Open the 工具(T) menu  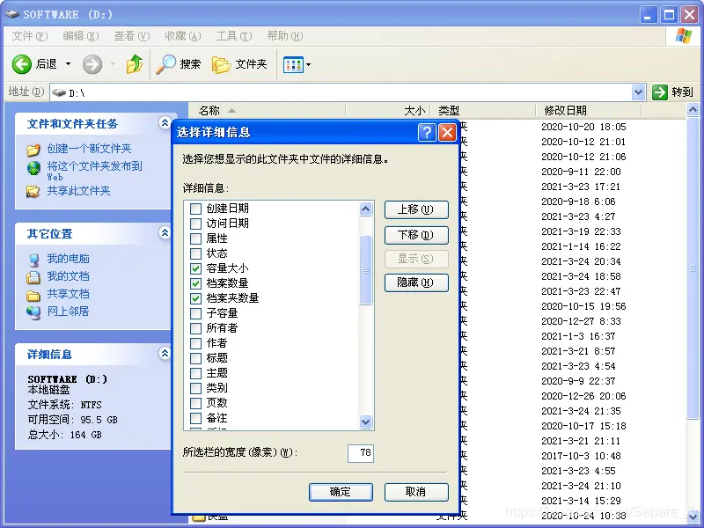(x=233, y=36)
